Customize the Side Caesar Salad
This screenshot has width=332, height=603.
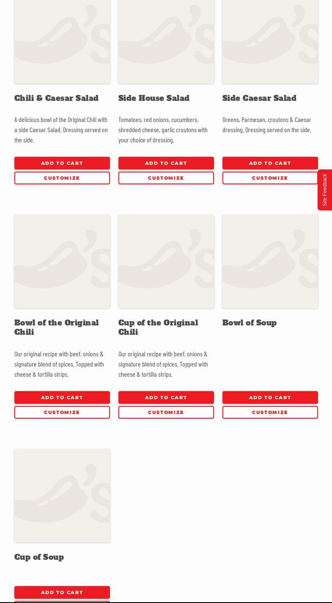(x=270, y=178)
